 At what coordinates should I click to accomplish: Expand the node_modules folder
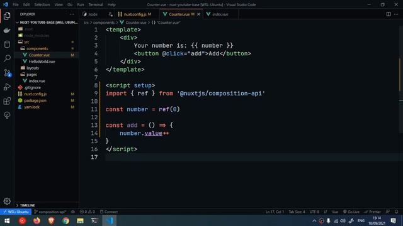(47, 35)
